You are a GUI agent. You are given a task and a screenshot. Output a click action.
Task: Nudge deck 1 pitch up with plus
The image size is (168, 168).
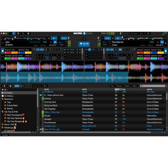click(x=66, y=42)
